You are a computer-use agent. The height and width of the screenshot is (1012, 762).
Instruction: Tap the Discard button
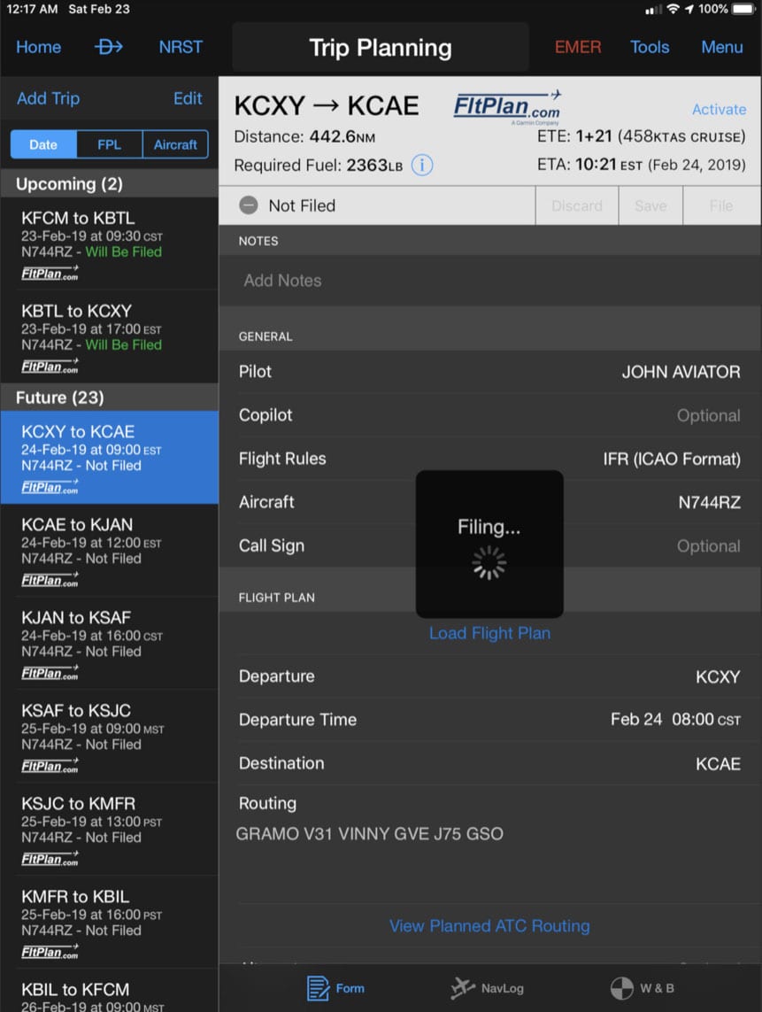[x=577, y=205]
